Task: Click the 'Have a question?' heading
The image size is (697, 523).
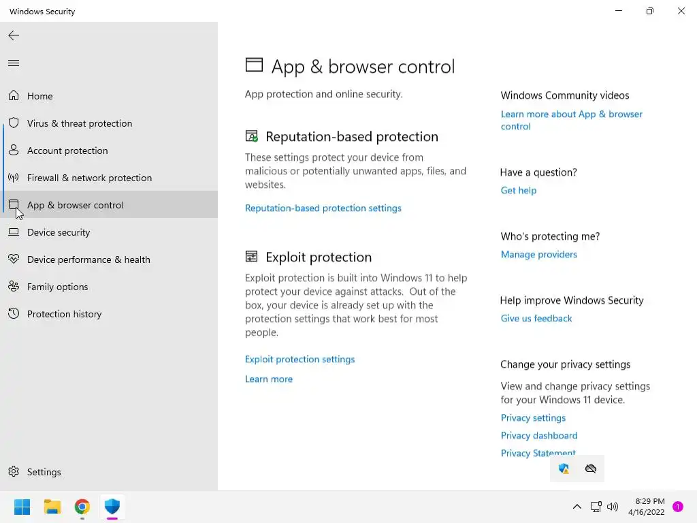Action: (539, 172)
